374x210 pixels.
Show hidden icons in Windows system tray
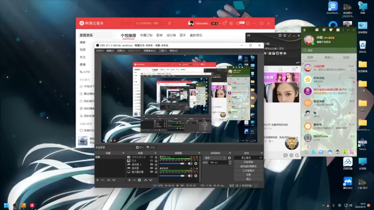point(323,205)
